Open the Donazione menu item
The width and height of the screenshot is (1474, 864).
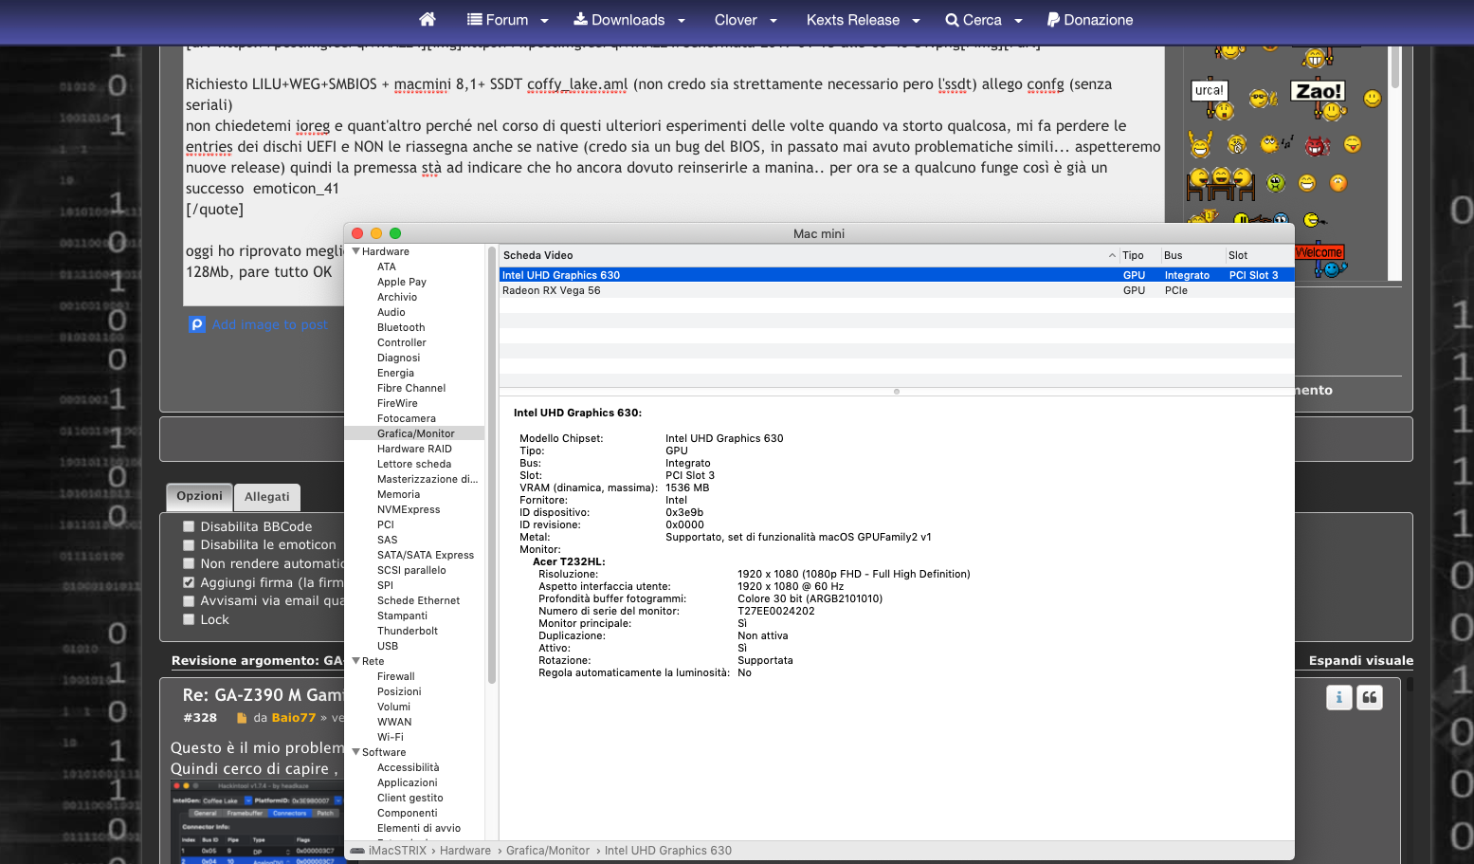click(1090, 20)
